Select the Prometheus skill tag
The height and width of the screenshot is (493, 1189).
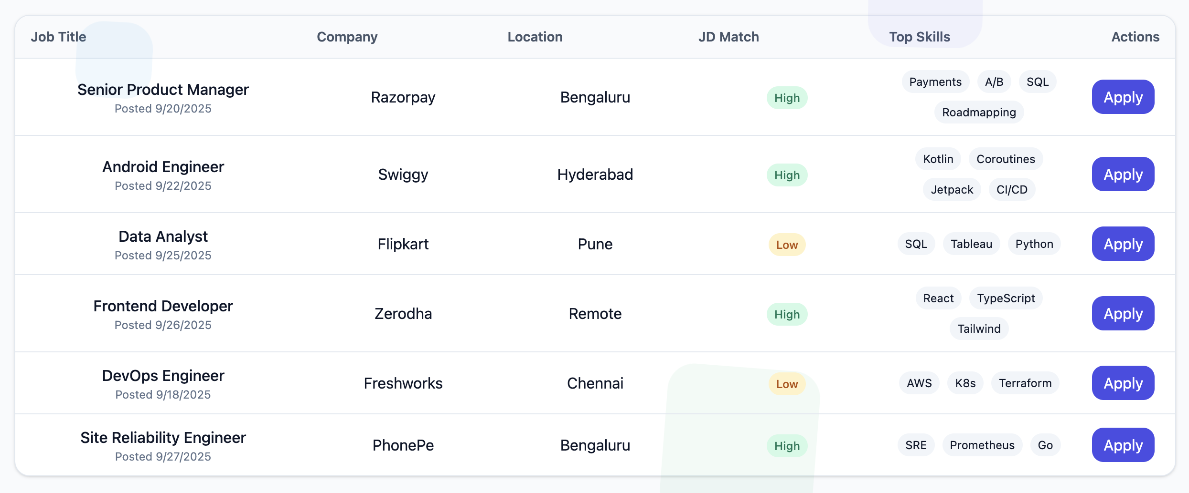pos(982,445)
